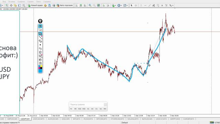Screen dimensions: 220x124
Task: Toggle chart auto scroll
Action: click(x=104, y=6)
